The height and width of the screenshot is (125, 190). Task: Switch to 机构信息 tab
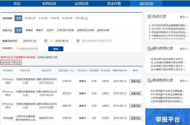[49, 3]
